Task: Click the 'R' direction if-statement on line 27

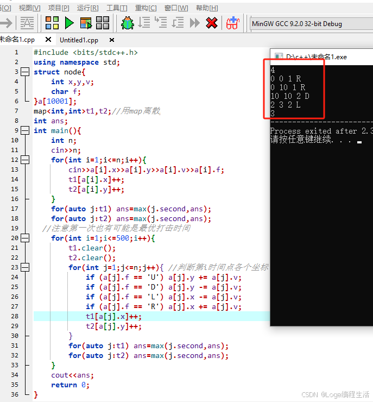Action: click(163, 306)
